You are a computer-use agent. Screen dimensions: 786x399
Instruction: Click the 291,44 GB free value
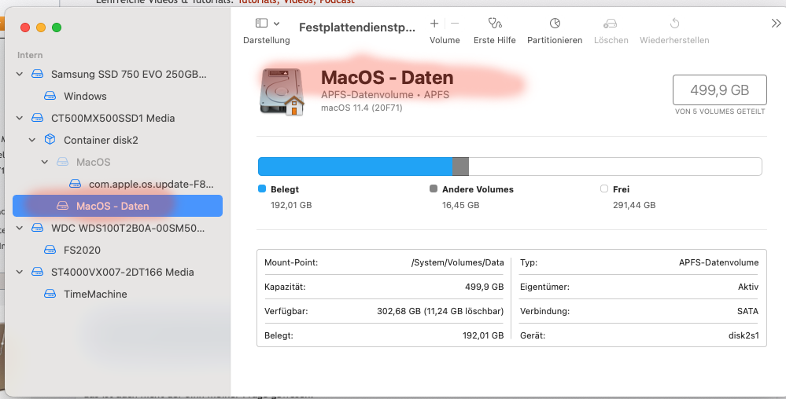pos(634,205)
